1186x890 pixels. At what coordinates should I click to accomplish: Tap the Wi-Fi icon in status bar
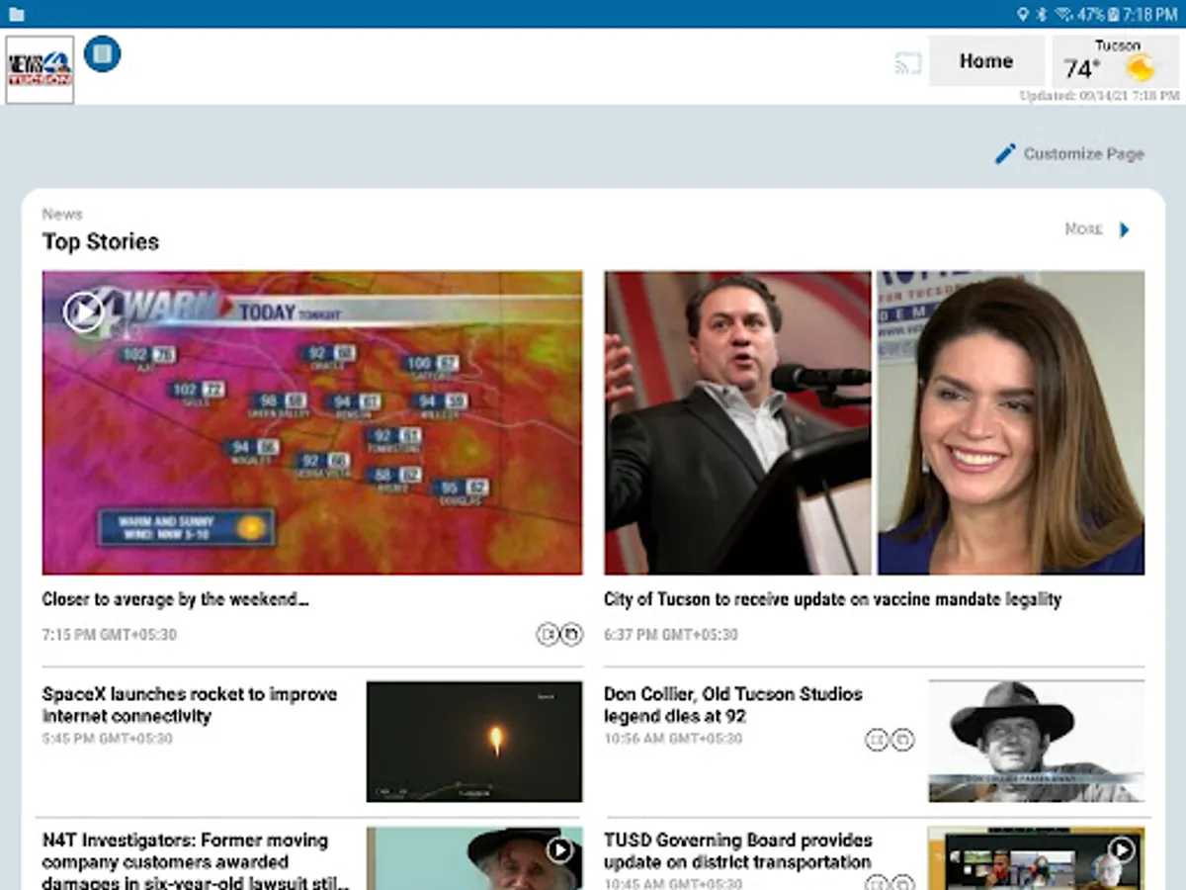pyautogui.click(x=1064, y=15)
